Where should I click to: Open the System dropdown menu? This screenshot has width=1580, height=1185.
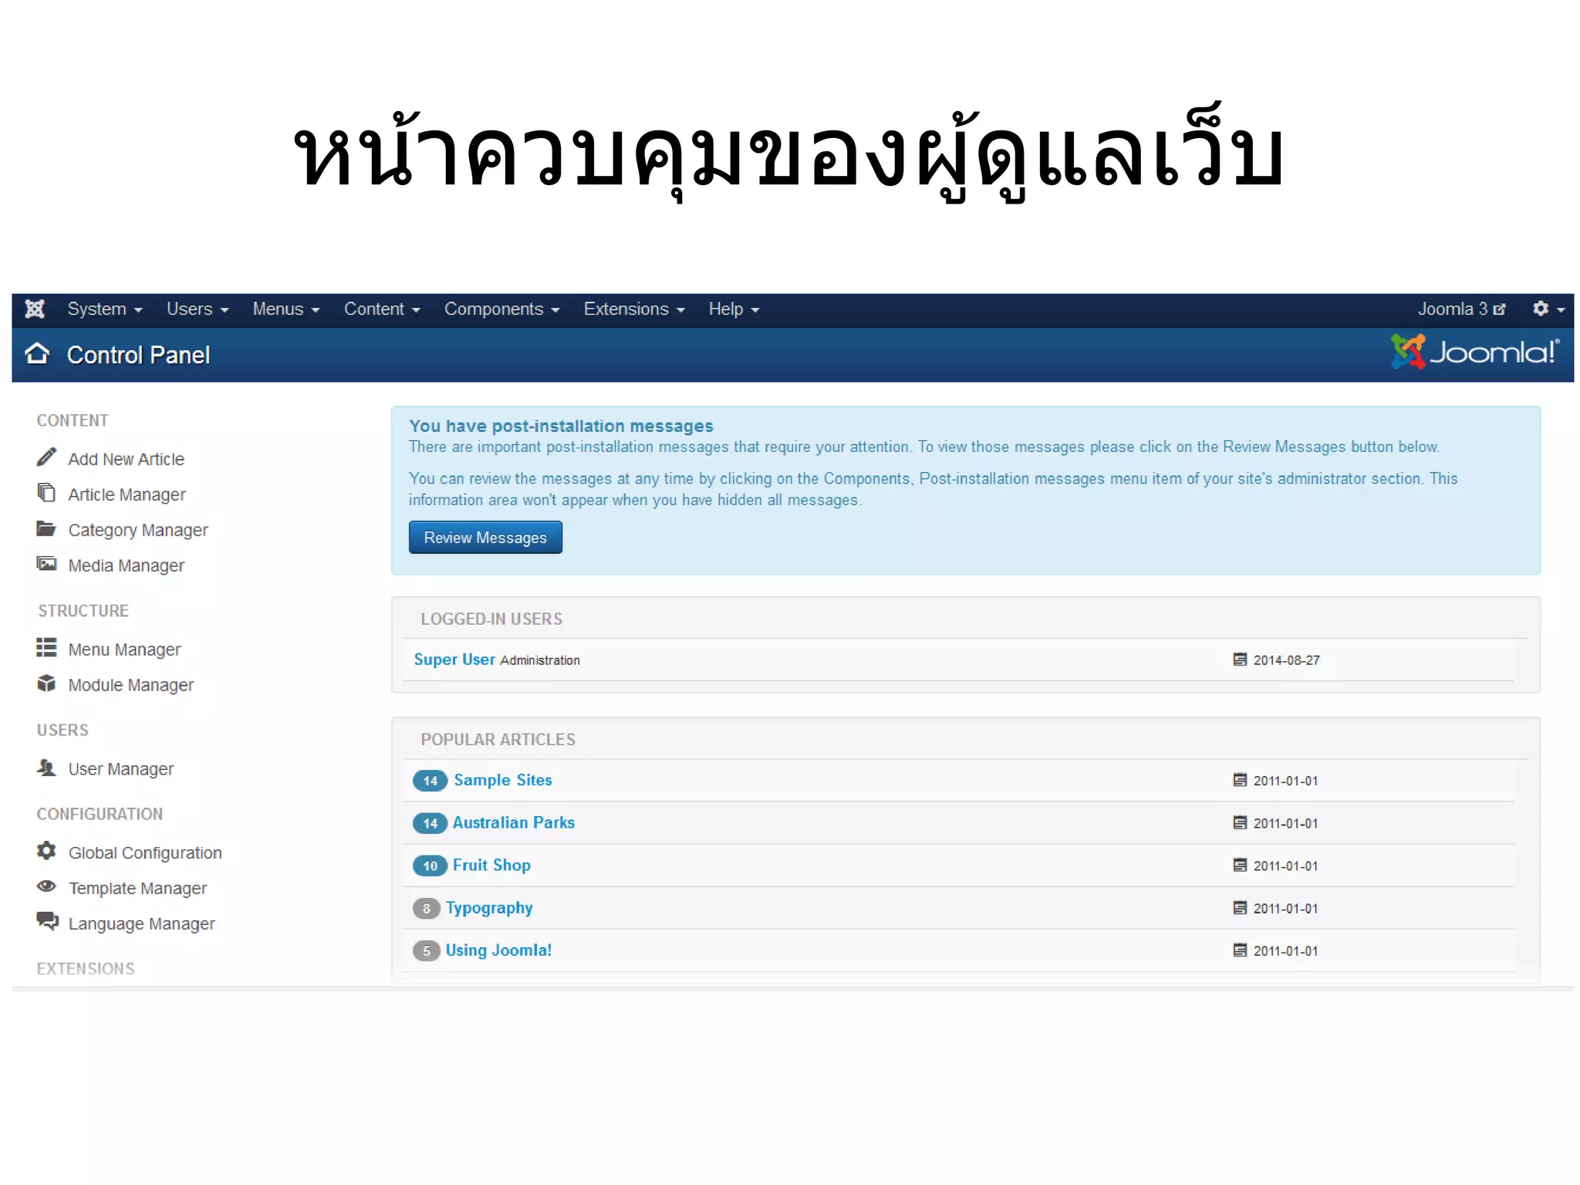(x=104, y=309)
